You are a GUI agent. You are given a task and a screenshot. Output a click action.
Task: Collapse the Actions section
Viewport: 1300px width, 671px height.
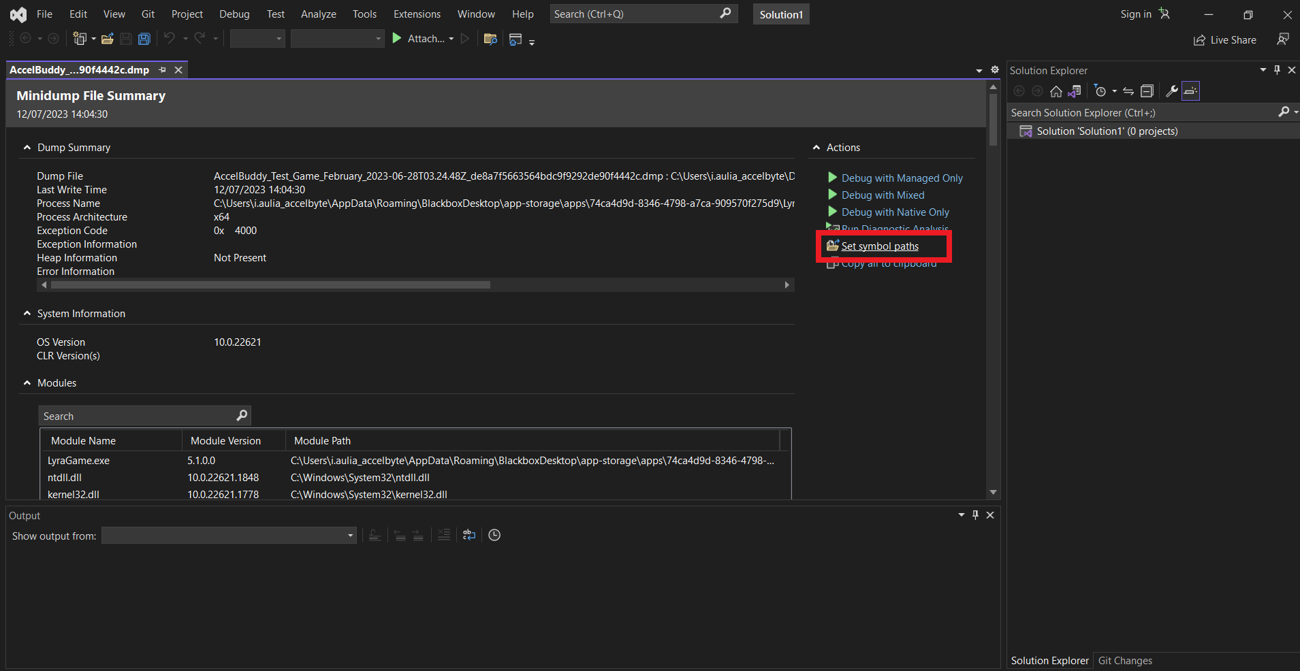click(x=817, y=148)
